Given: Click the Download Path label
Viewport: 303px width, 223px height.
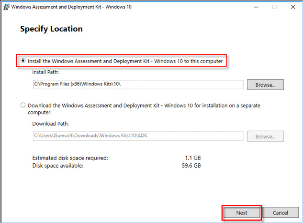Looking at the screenshot, I should [x=51, y=124].
